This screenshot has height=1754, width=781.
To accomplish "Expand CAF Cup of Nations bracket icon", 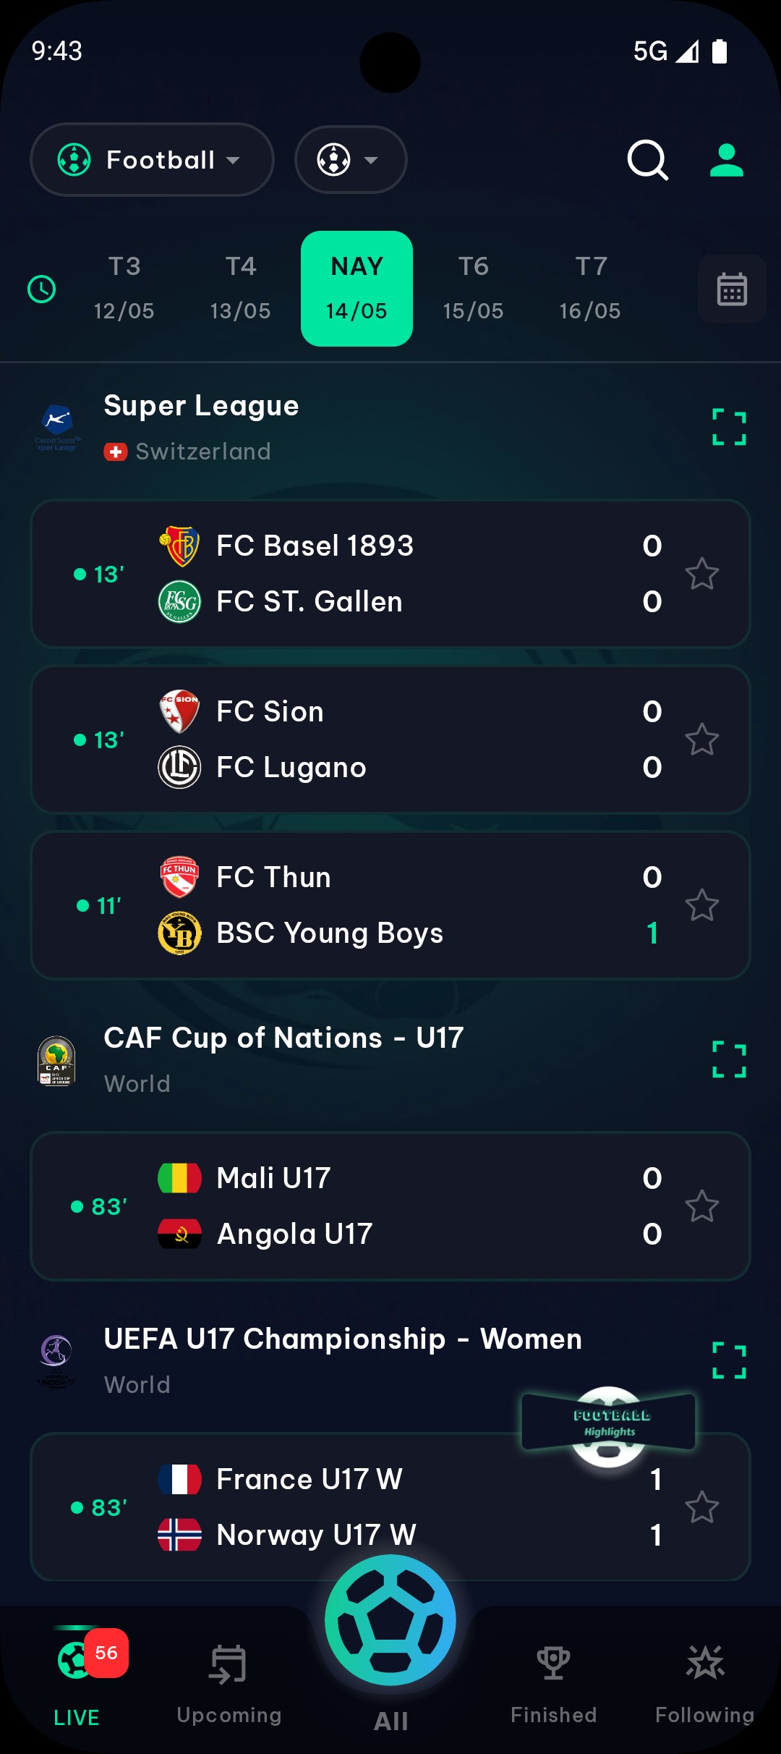I will tap(729, 1059).
